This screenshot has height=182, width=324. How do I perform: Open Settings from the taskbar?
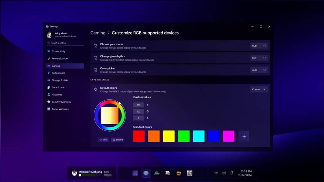pos(146,173)
